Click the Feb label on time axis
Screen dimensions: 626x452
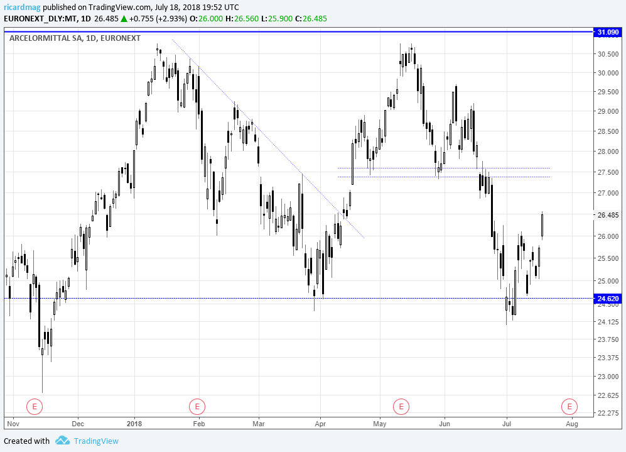[x=199, y=424]
